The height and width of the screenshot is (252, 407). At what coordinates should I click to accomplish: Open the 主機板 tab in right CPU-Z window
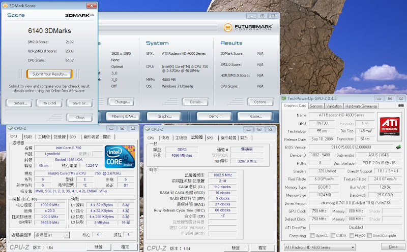click(x=181, y=138)
